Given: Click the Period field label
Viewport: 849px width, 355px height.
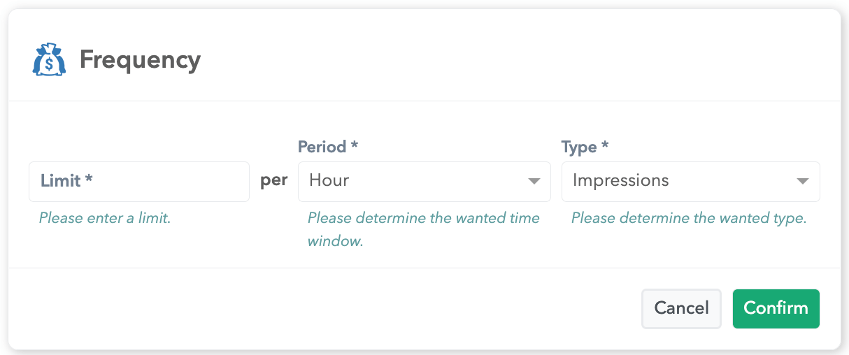Looking at the screenshot, I should click(322, 147).
